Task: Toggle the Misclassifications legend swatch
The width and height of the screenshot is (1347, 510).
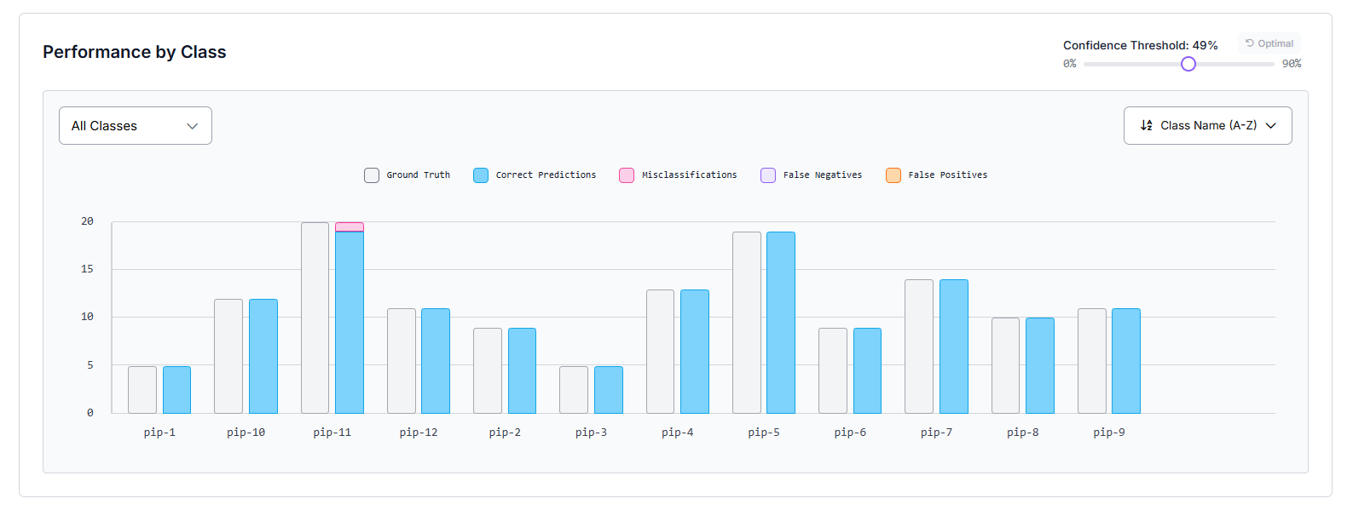Action: pyautogui.click(x=627, y=175)
